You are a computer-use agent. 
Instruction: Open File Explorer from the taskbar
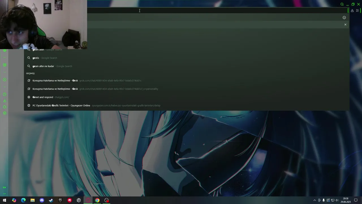[33, 200]
